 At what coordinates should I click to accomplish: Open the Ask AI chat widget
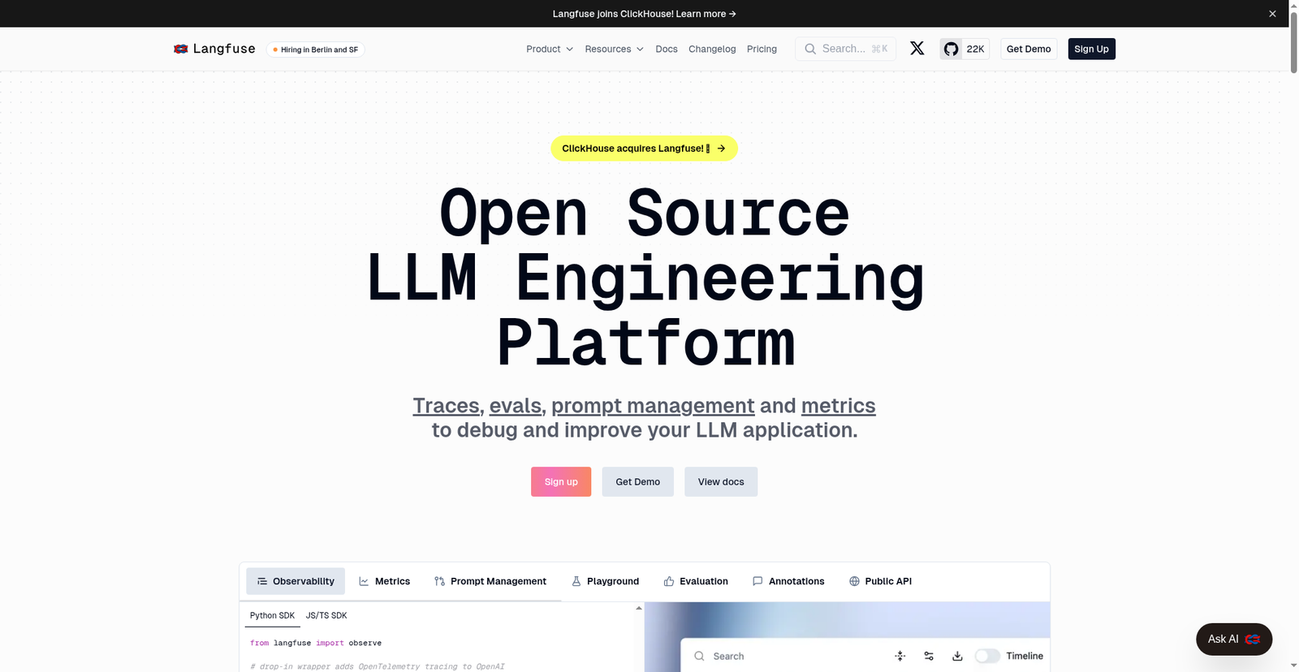point(1233,639)
